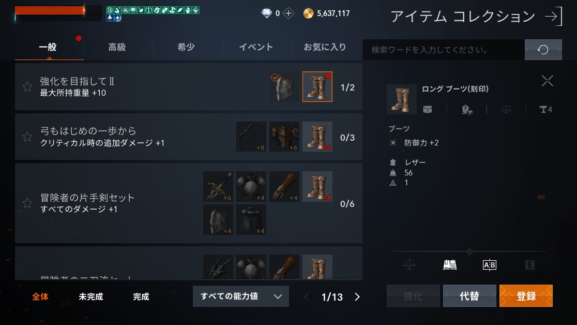Switch to the イベント tab
This screenshot has height=325, width=577.
tap(256, 47)
